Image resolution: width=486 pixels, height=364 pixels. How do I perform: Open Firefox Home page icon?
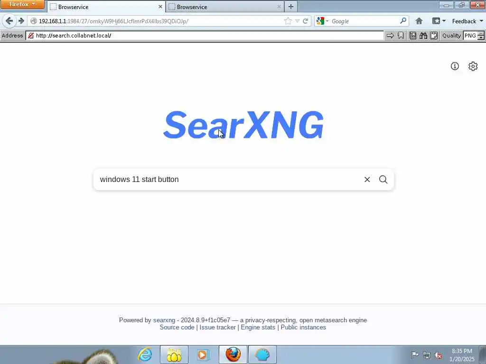pos(419,21)
